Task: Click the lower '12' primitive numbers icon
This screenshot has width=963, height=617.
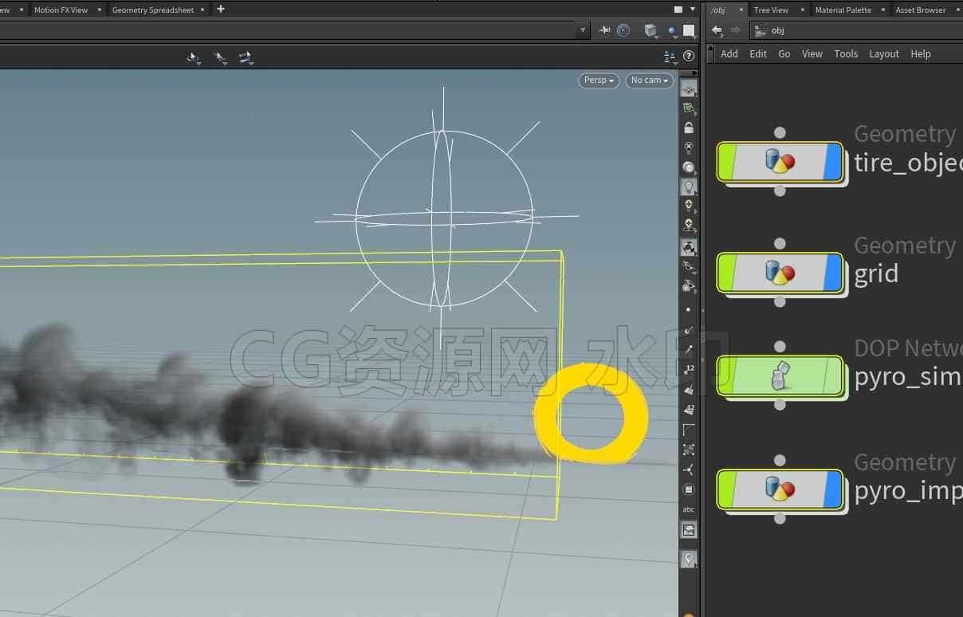Action: point(689,410)
